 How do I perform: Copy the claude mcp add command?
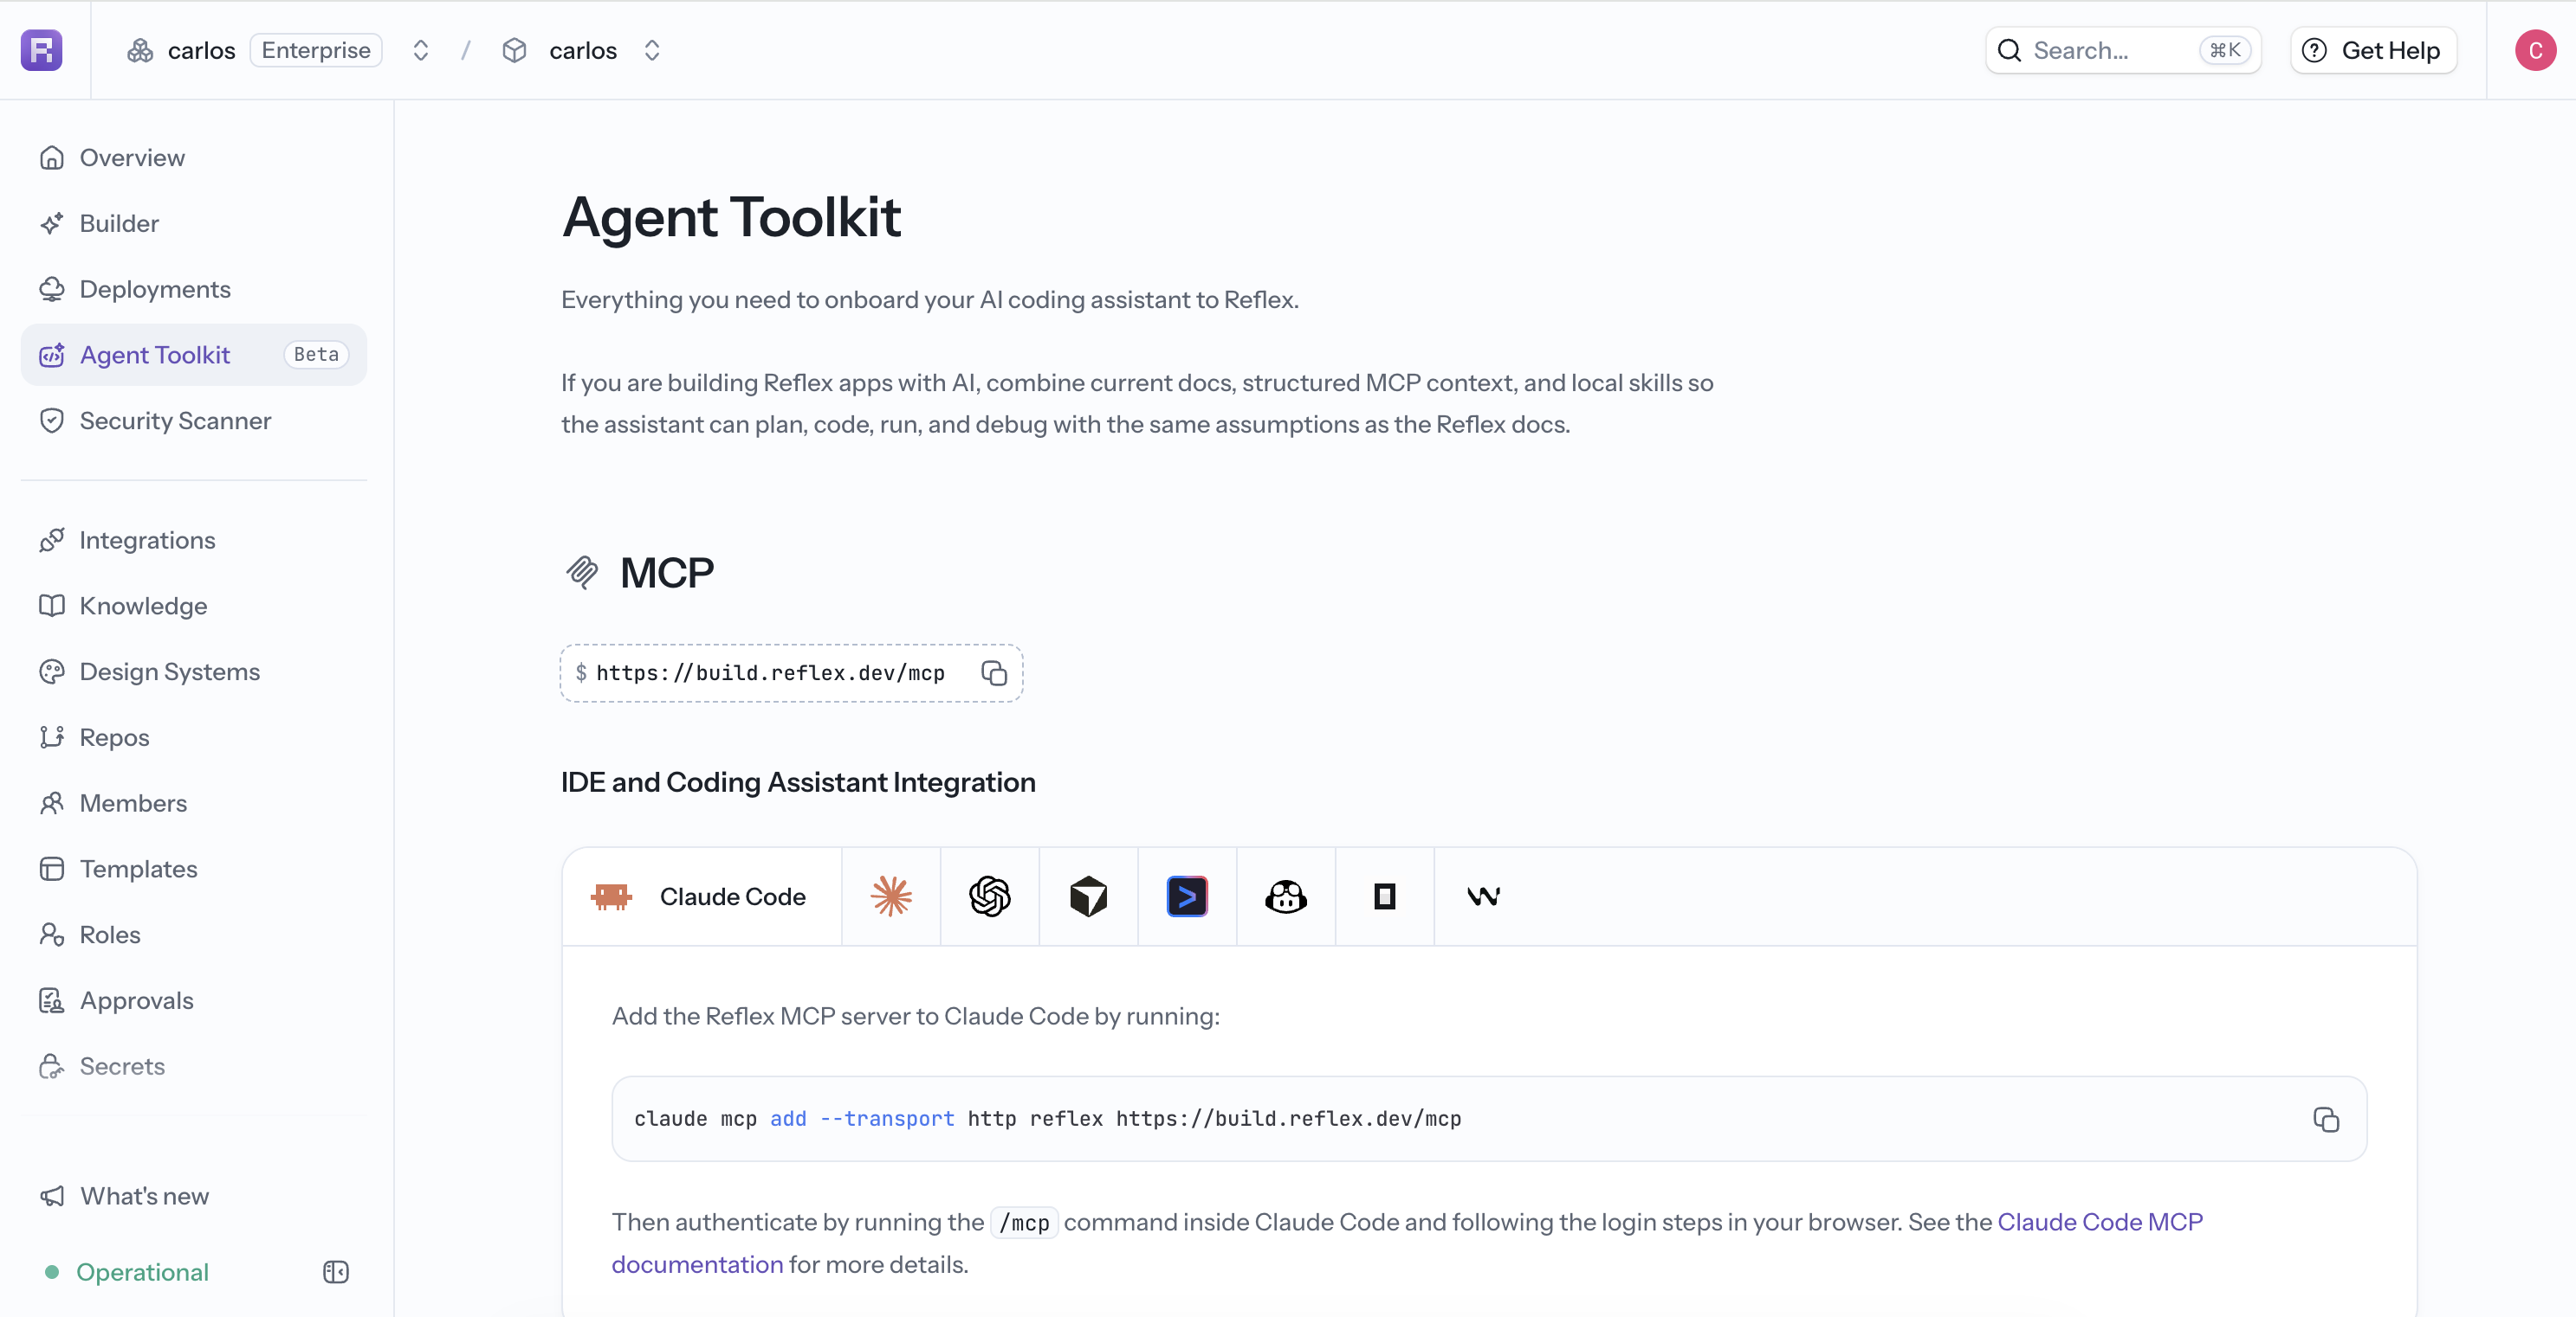[x=2326, y=1119]
